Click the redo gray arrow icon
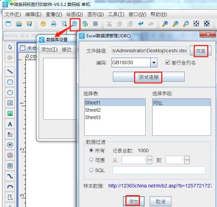217x207 pixels. (151, 24)
